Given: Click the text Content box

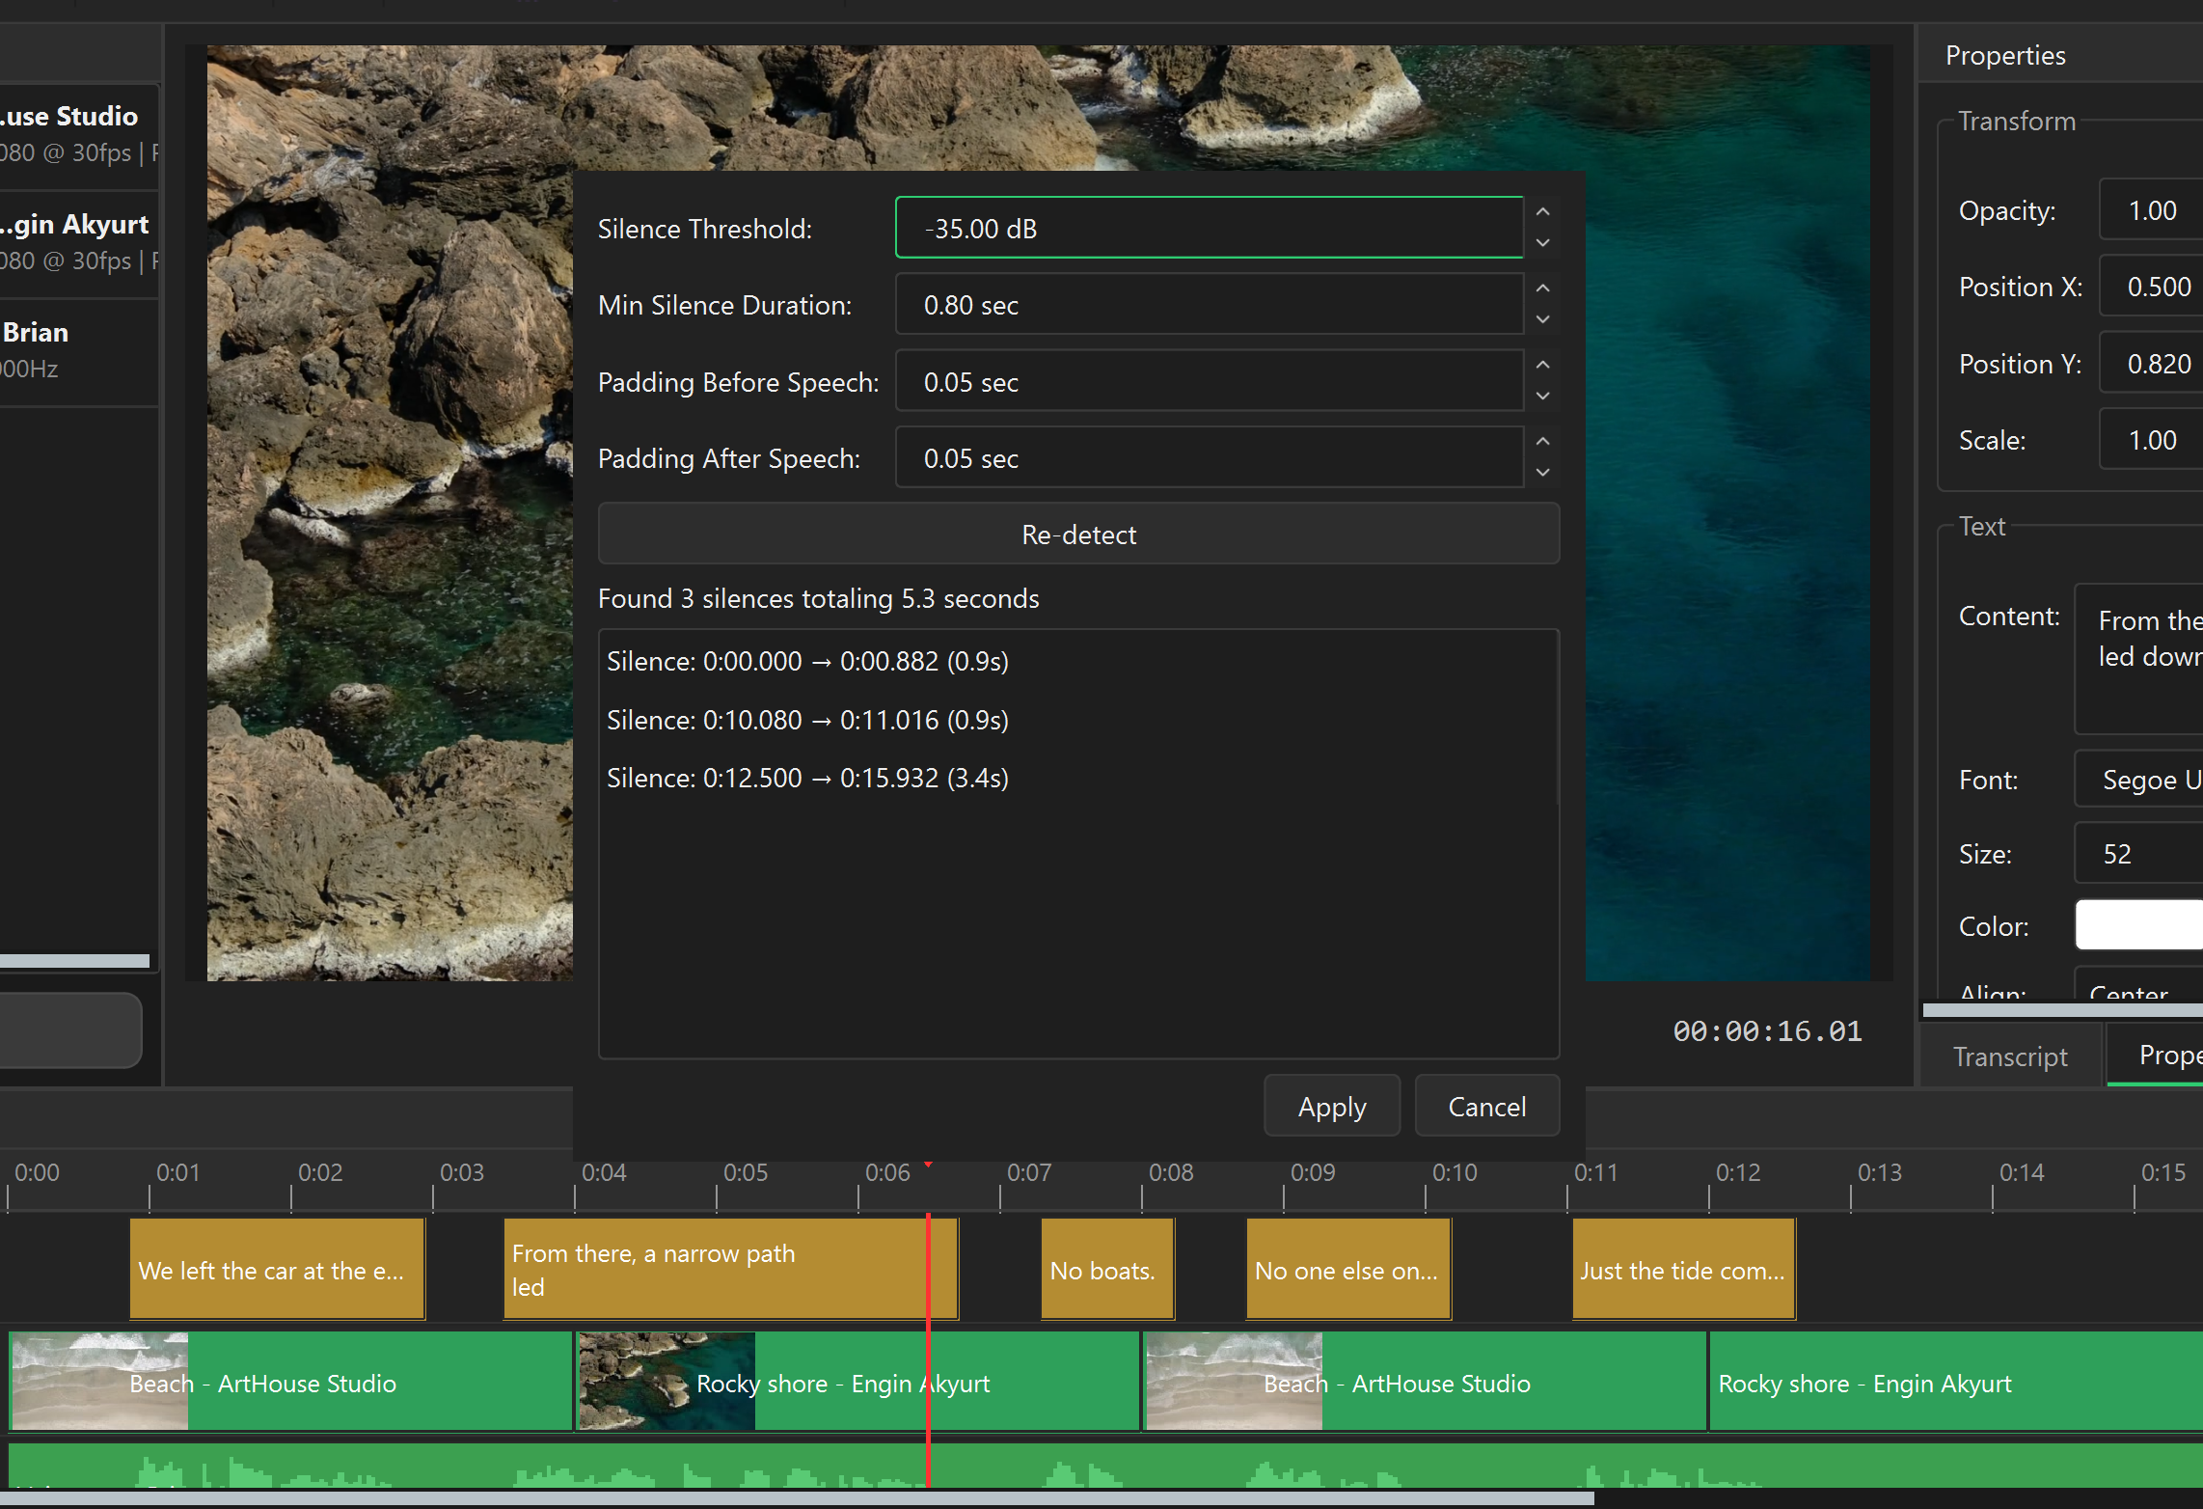Looking at the screenshot, I should click(x=2139, y=659).
